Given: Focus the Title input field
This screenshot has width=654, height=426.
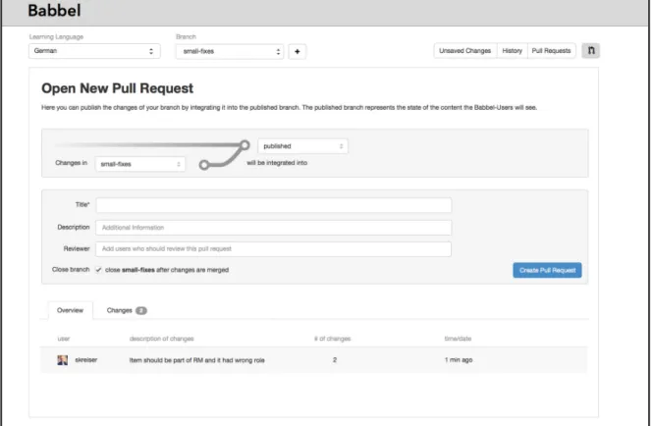Looking at the screenshot, I should 274,205.
